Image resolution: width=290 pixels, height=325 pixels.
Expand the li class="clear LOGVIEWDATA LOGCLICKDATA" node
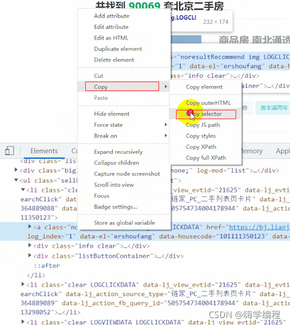(x=23, y=321)
